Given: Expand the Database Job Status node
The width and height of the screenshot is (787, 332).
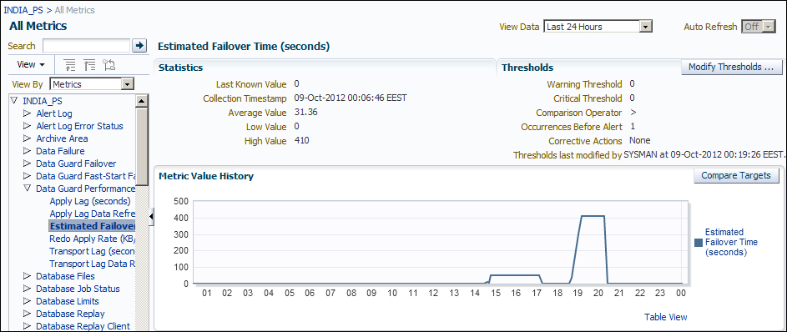Looking at the screenshot, I should (27, 289).
